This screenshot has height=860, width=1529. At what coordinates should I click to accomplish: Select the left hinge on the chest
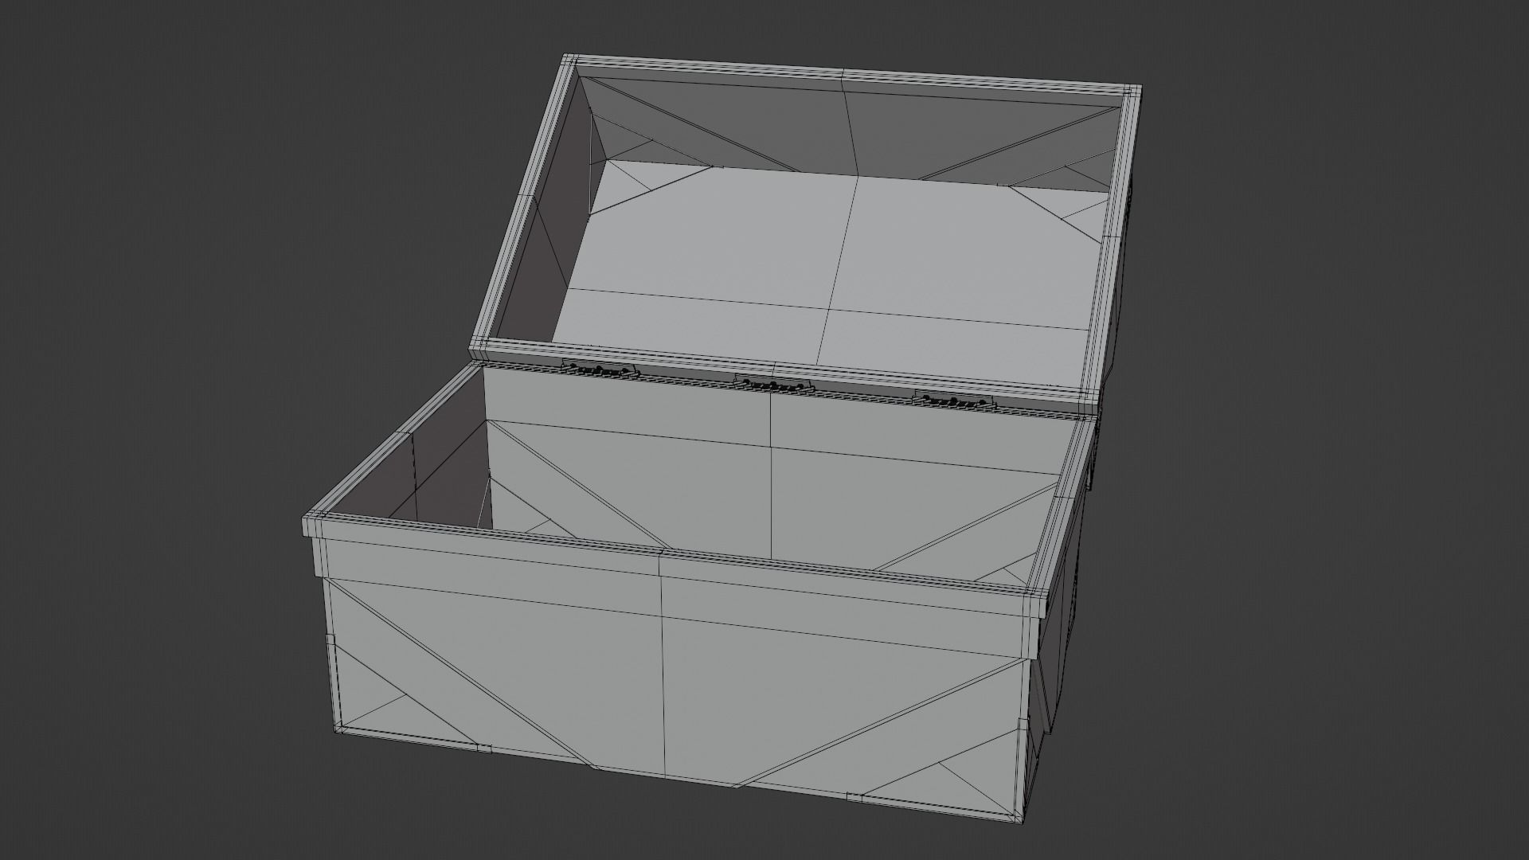point(601,369)
